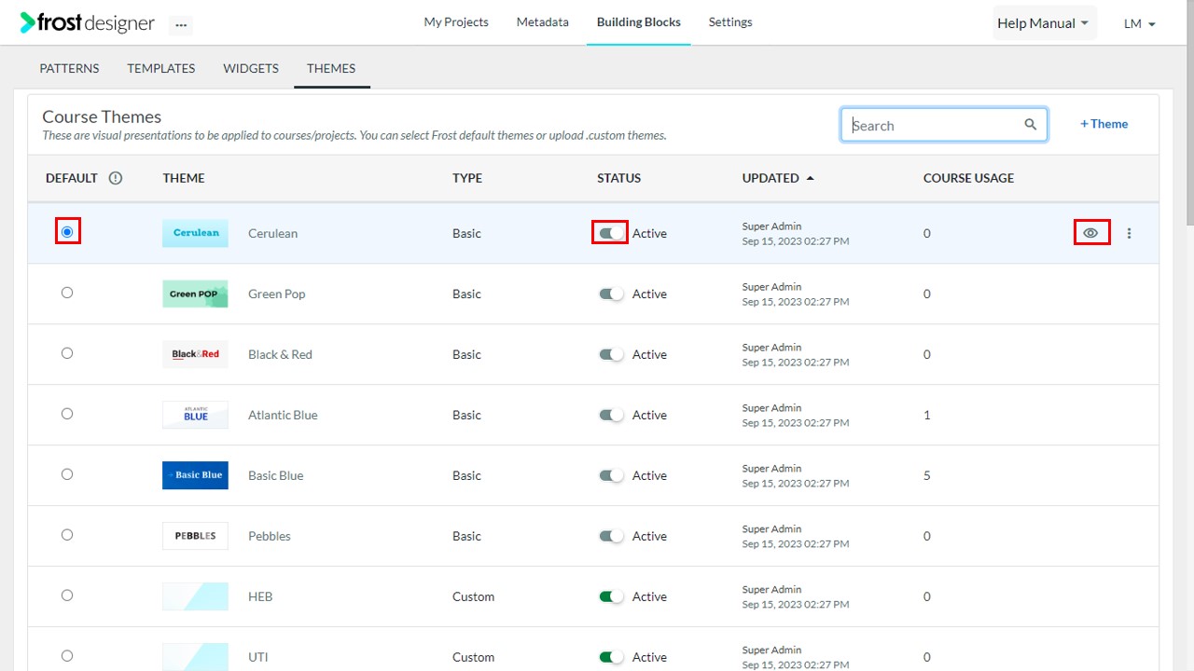Set Pebbles as default theme
Viewport: 1194px width, 671px height.
[x=67, y=535]
